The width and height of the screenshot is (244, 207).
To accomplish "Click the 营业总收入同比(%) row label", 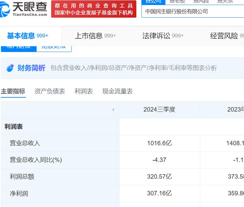I will coord(36,160).
